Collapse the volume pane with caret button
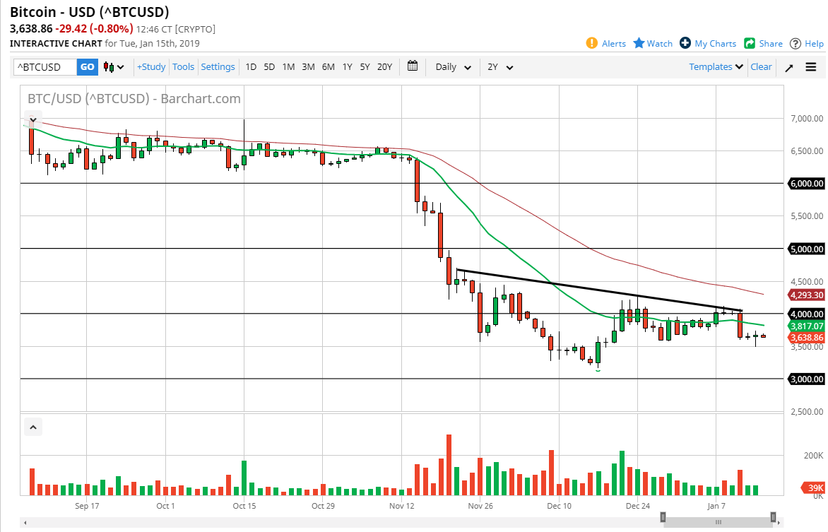 coord(32,427)
